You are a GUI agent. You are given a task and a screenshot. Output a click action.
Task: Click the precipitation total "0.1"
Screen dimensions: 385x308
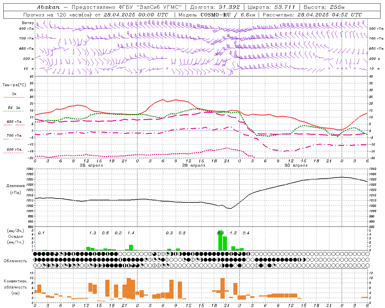coord(41,233)
